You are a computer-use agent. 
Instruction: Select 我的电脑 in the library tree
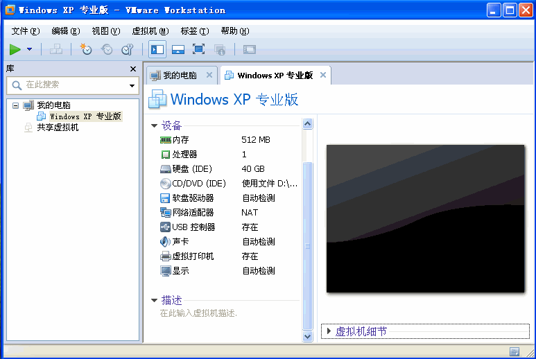click(53, 105)
